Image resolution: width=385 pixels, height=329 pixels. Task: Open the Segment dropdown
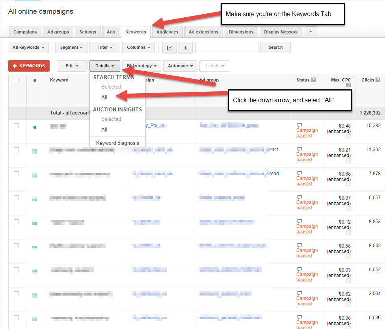[71, 47]
